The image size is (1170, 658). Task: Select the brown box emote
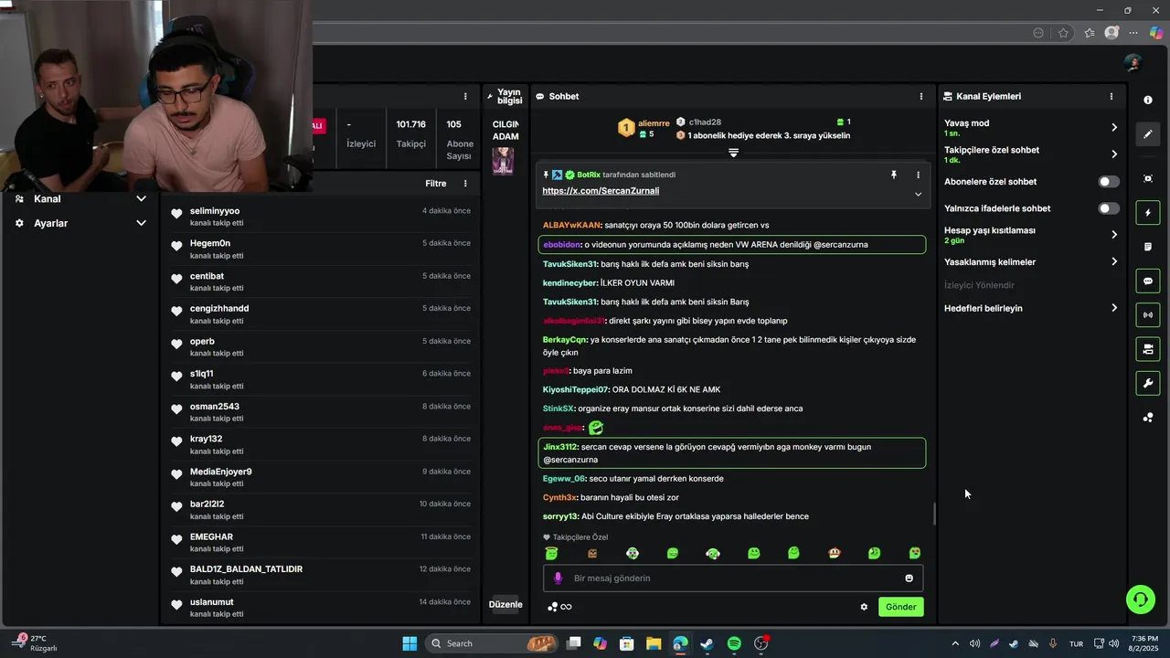(592, 554)
